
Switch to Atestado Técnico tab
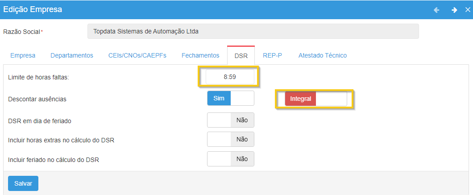click(x=322, y=55)
